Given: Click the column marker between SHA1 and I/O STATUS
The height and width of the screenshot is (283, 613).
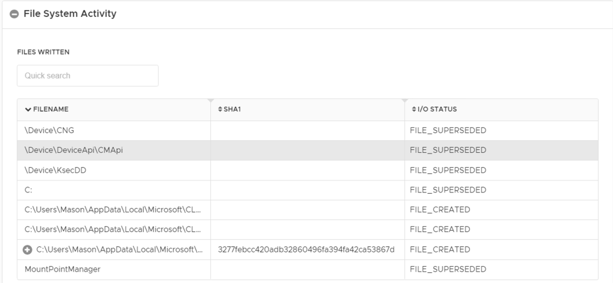Looking at the screenshot, I should coord(404,100).
